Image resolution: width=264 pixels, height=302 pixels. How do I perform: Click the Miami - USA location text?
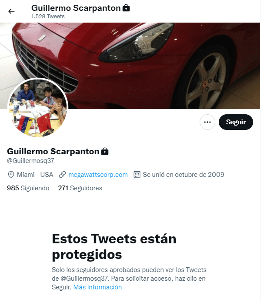[35, 175]
